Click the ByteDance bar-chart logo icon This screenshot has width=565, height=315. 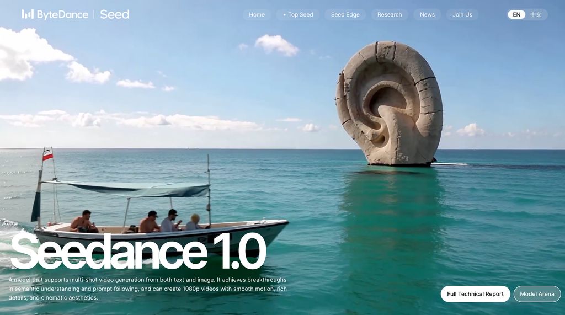(x=27, y=14)
